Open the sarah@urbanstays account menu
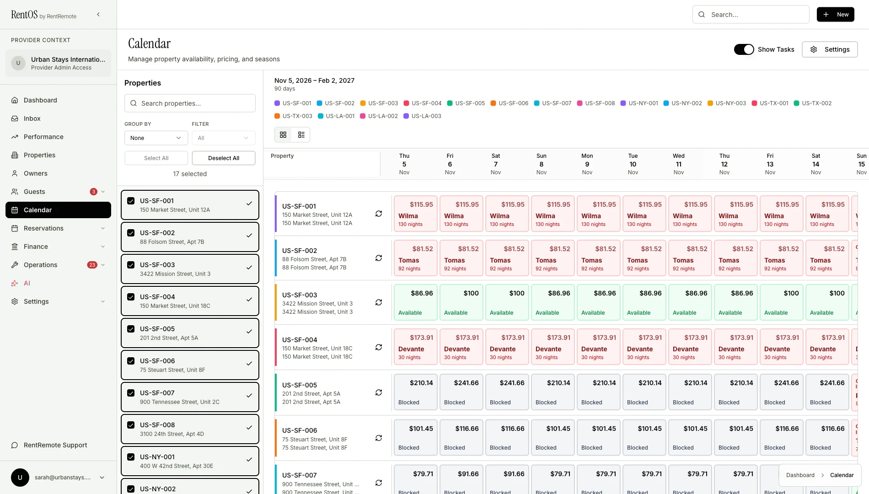 click(x=58, y=478)
